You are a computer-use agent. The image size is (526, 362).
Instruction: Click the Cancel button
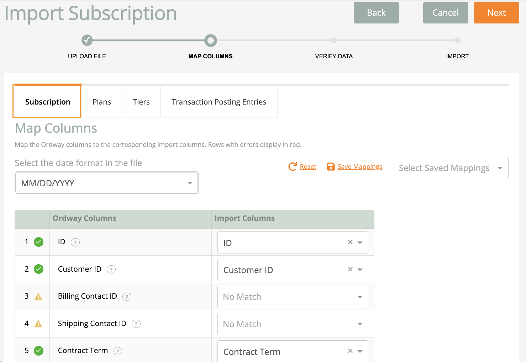446,13
